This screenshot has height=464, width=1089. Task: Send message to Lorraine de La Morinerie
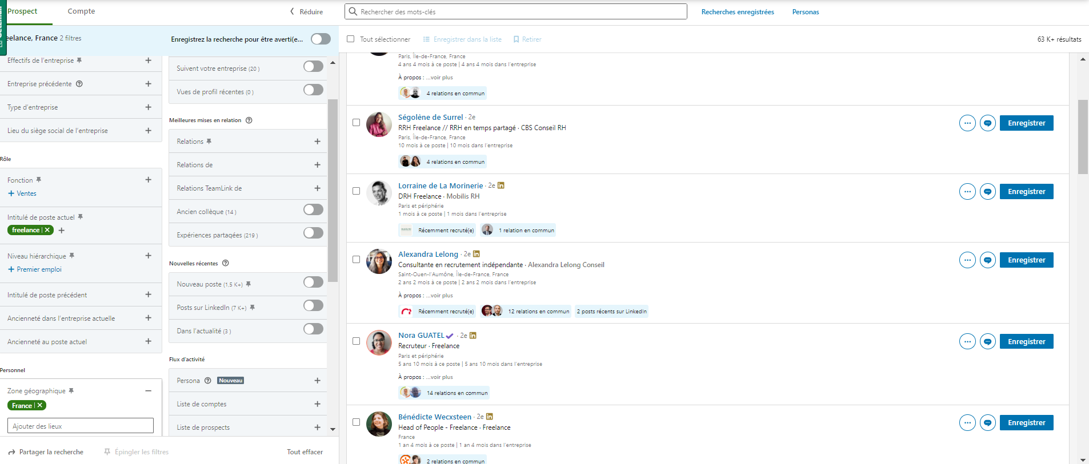tap(988, 192)
